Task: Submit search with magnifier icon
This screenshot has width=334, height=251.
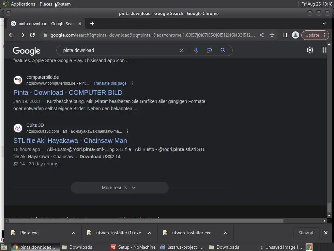Action: [x=223, y=50]
